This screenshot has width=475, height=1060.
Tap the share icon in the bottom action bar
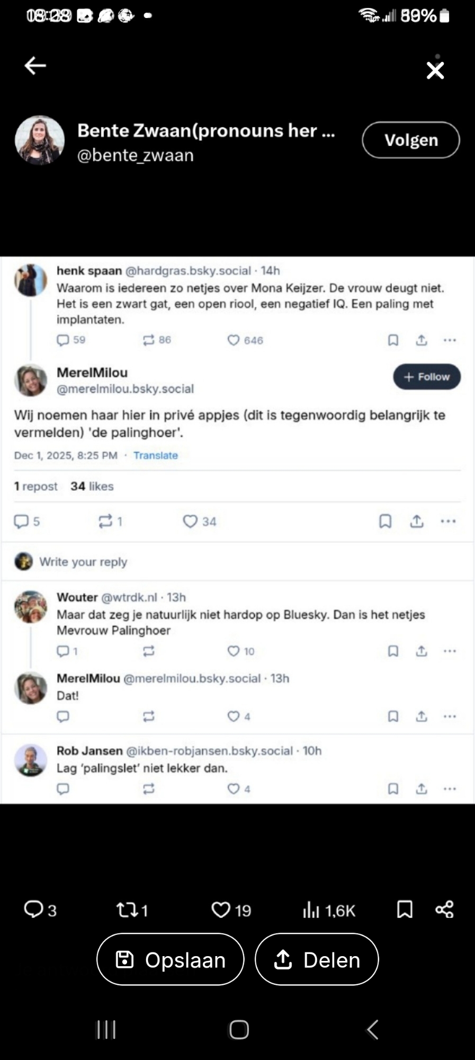pyautogui.click(x=444, y=909)
